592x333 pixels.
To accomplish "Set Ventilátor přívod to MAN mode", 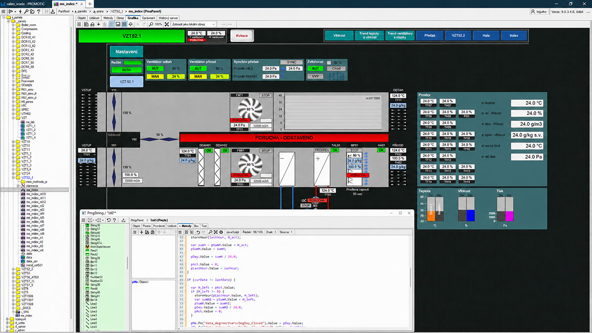I will point(198,76).
